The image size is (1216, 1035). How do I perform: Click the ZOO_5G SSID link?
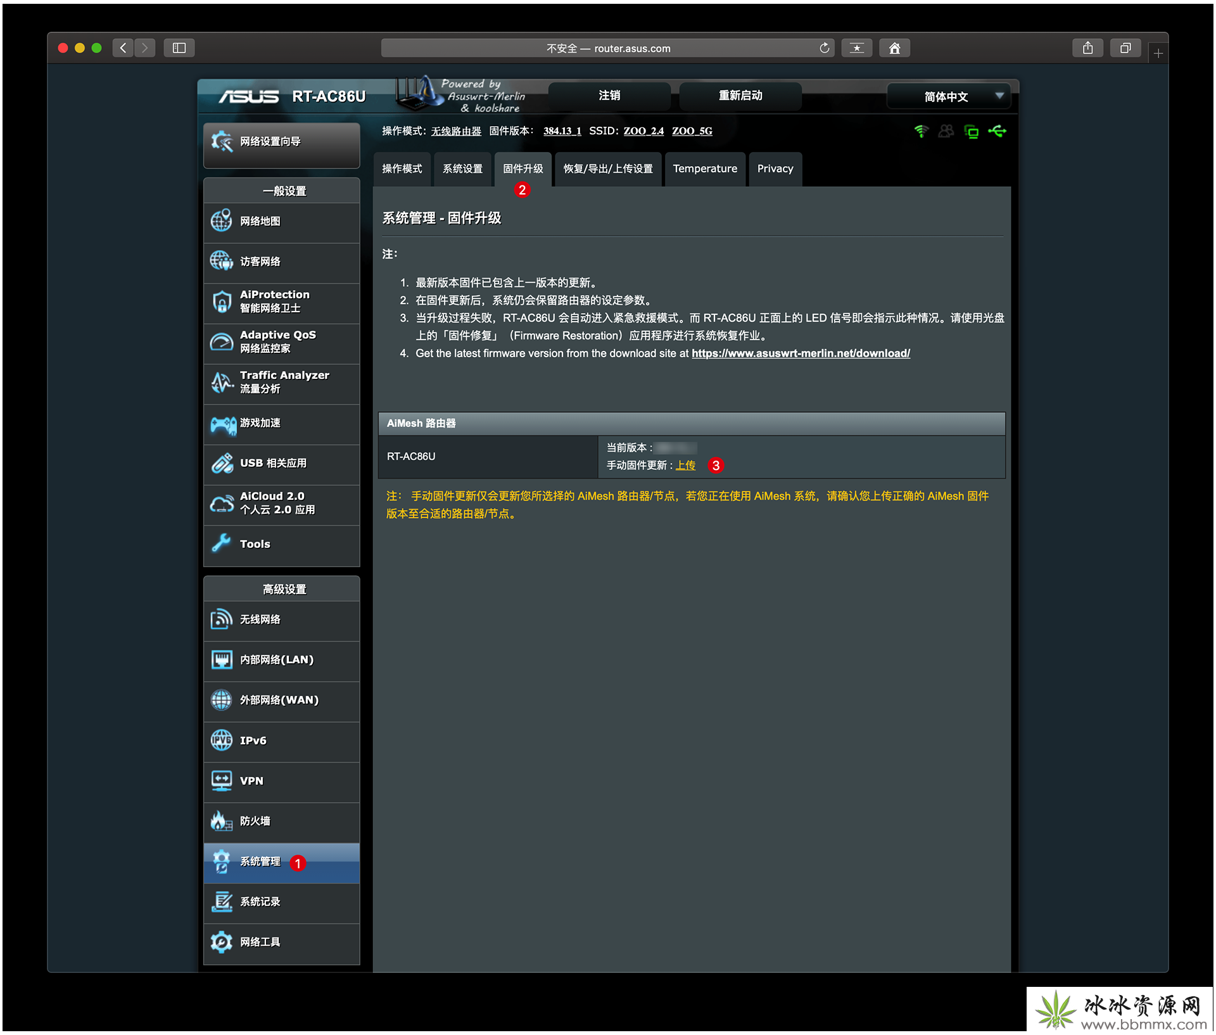click(692, 131)
